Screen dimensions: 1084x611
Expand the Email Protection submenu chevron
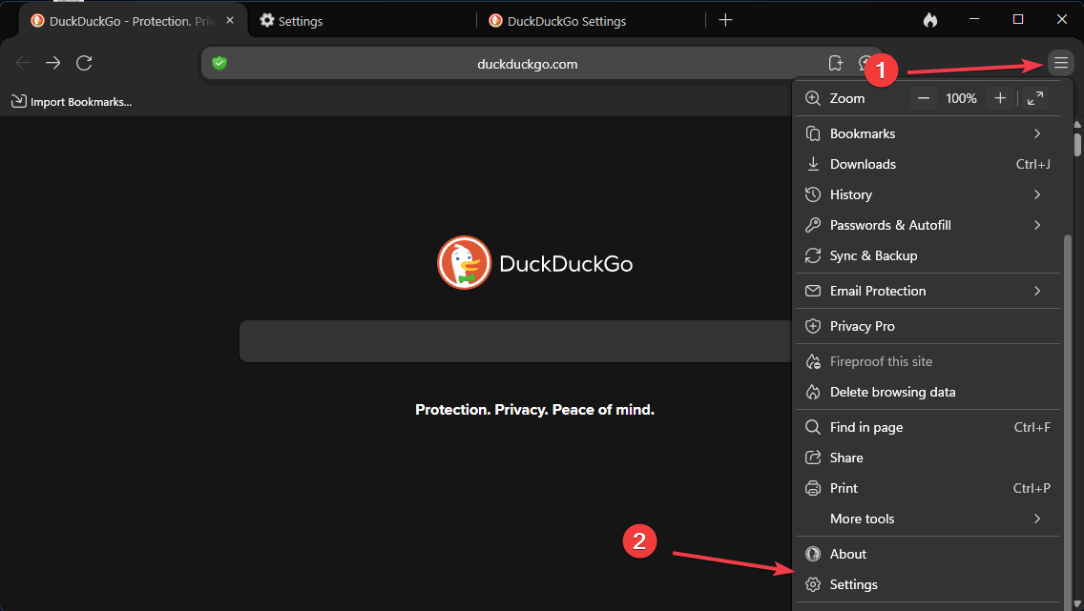pos(1037,291)
